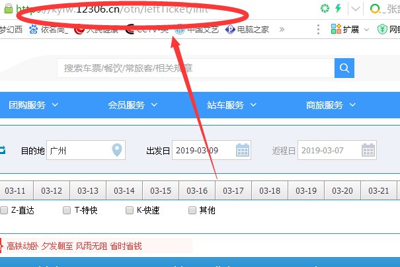Open the address bar dropdown arrow
Image resolution: width=400 pixels, height=267 pixels.
pyautogui.click(x=355, y=9)
